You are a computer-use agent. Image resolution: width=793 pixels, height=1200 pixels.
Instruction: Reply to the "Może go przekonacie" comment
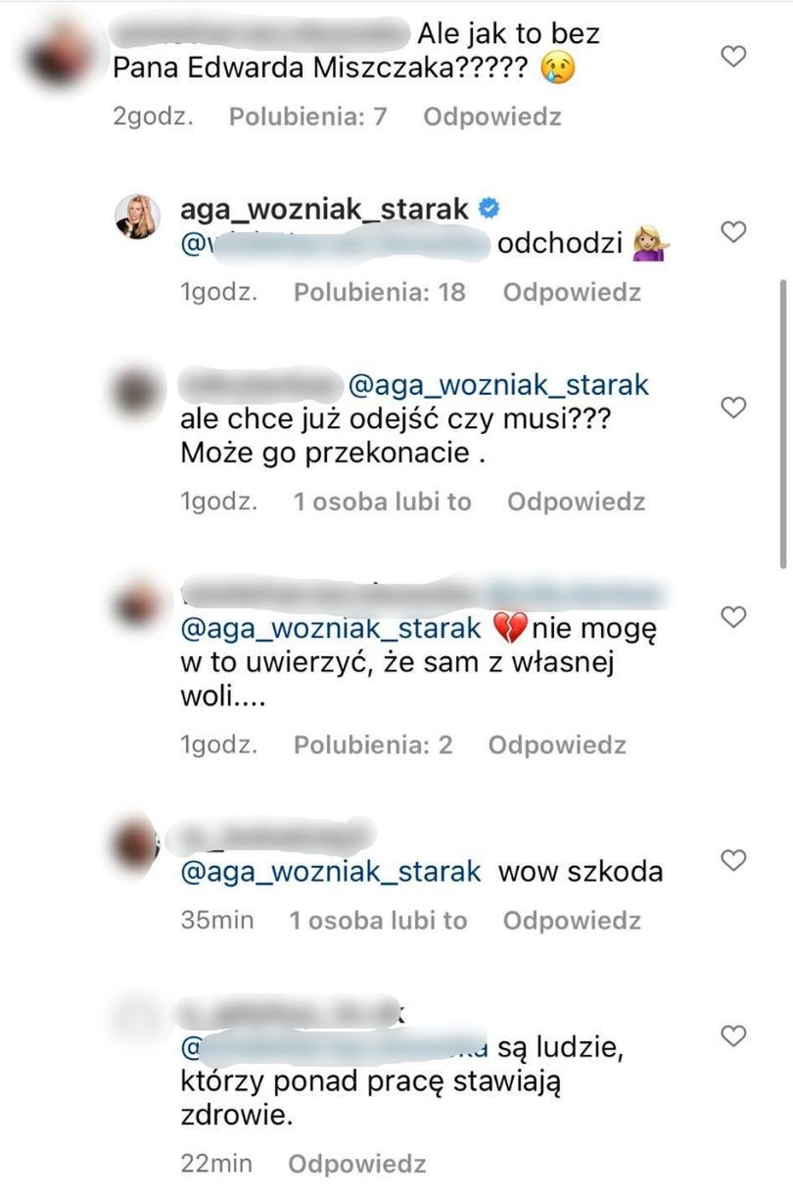(x=576, y=503)
